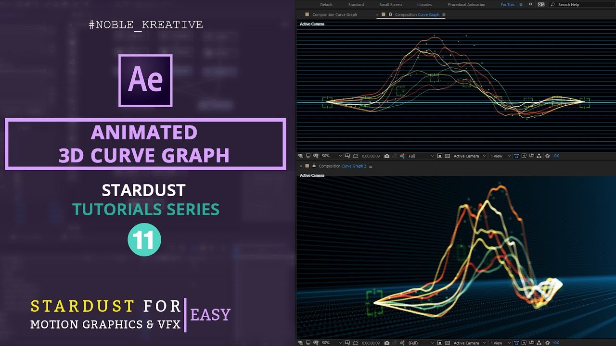Open 1 View layout dropdown in lower viewer
This screenshot has width=616, height=346.
[500, 343]
